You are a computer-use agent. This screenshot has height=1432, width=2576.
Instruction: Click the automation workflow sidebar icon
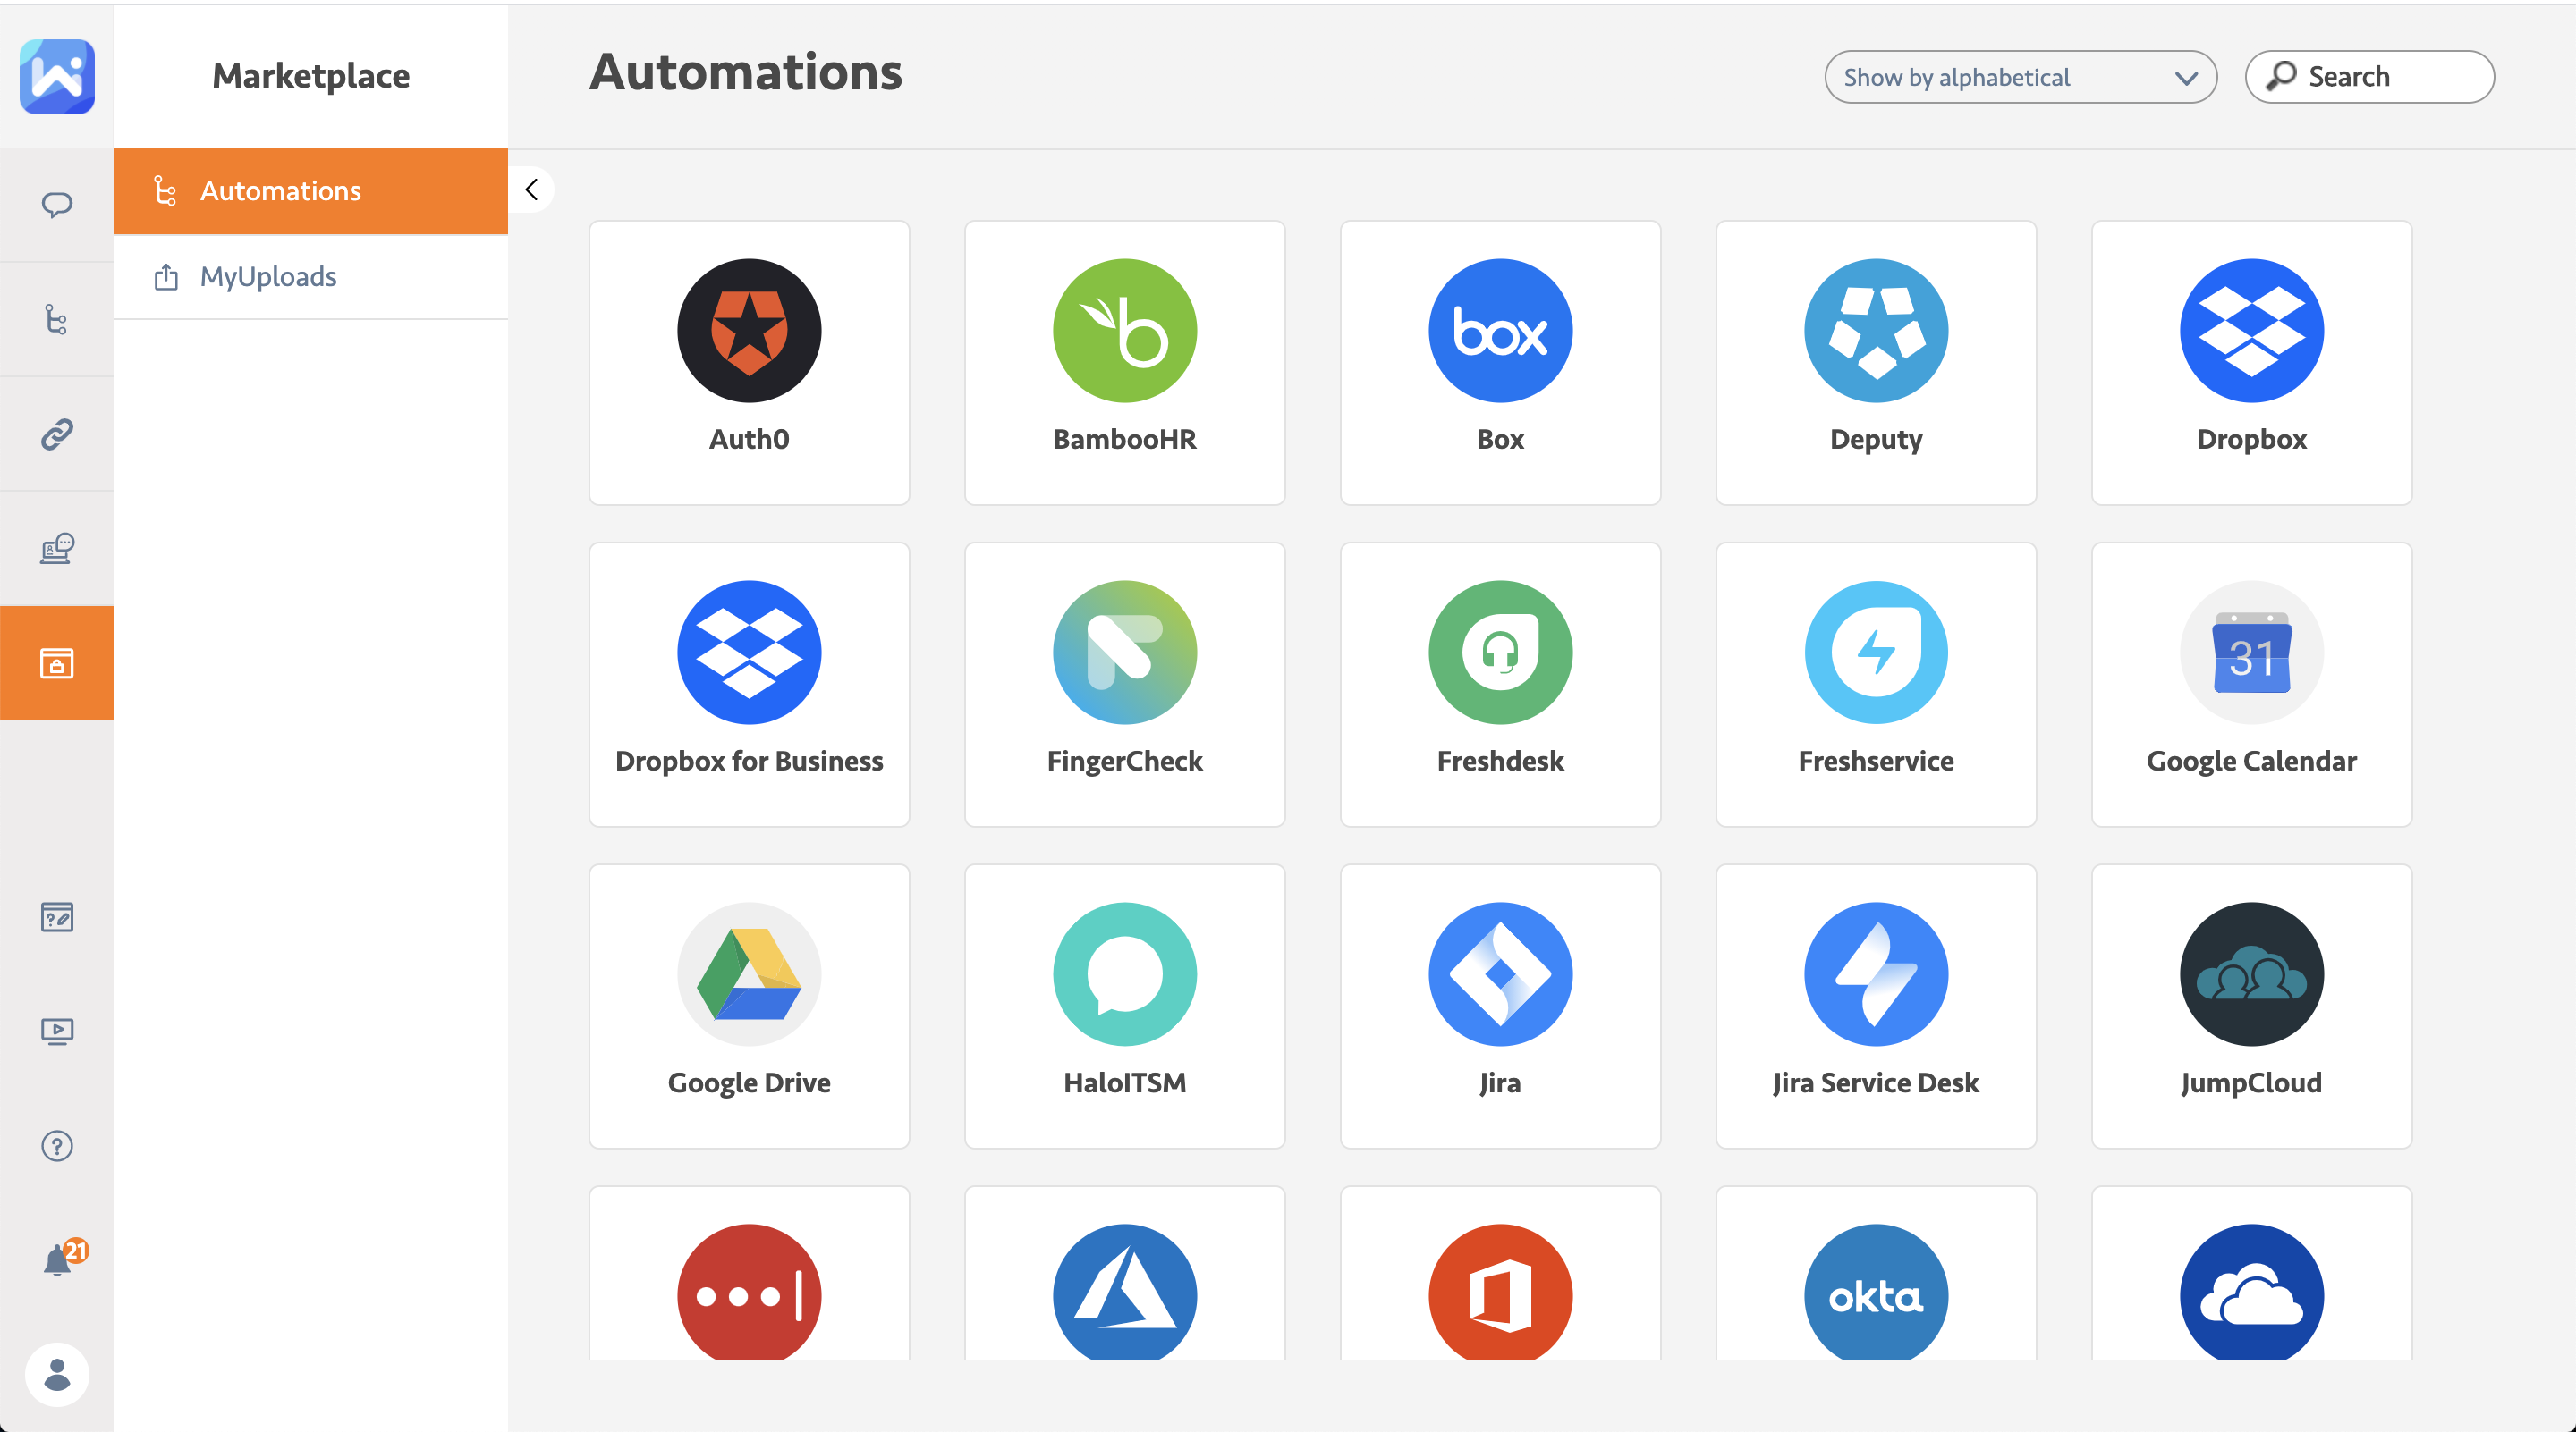57,320
